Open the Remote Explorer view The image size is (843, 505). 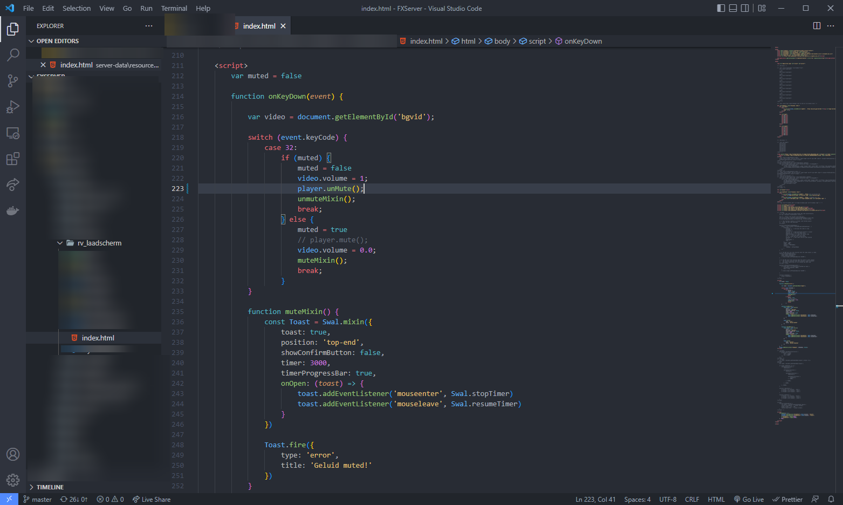[x=13, y=133]
